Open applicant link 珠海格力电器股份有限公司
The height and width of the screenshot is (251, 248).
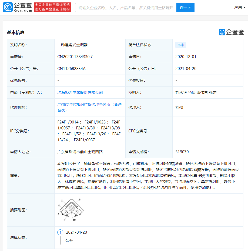pyautogui.click(x=80, y=92)
